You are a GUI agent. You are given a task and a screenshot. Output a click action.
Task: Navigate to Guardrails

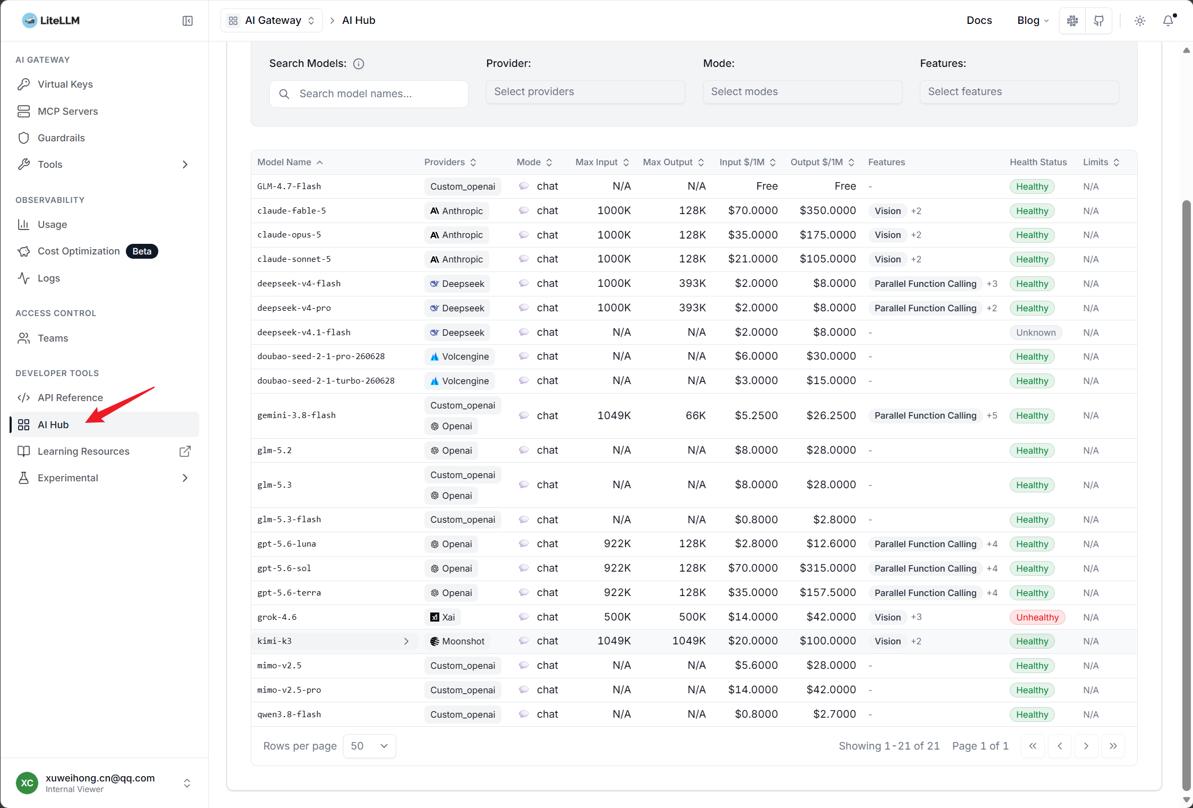coord(104,138)
